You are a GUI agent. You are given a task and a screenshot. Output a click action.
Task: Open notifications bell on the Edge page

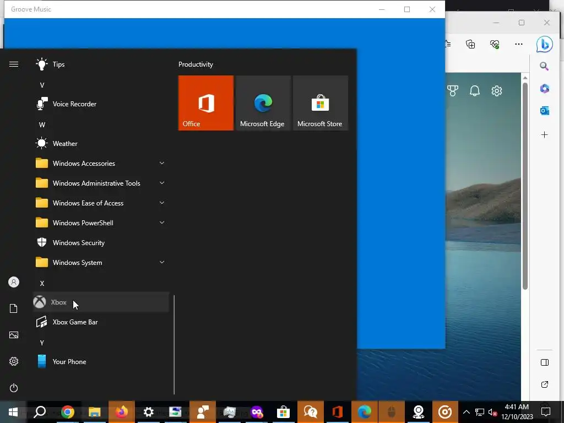[475, 91]
